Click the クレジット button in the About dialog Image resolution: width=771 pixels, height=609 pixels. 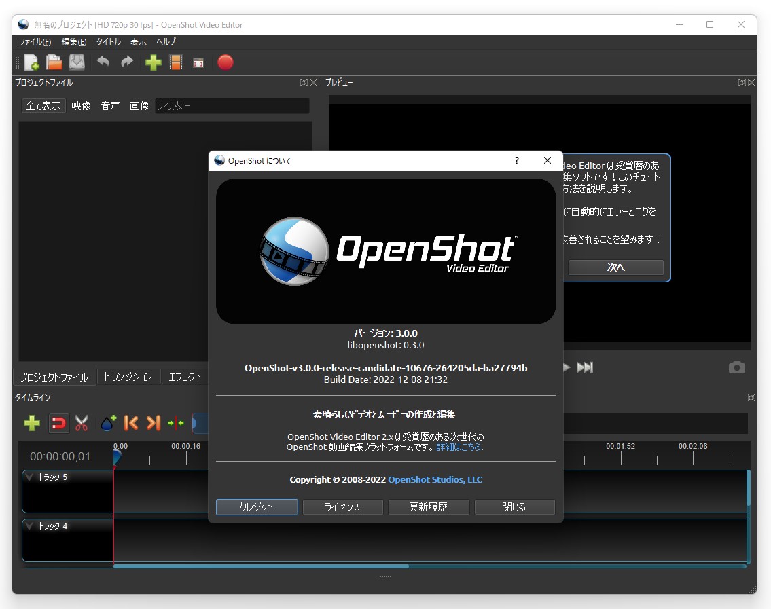click(x=257, y=506)
